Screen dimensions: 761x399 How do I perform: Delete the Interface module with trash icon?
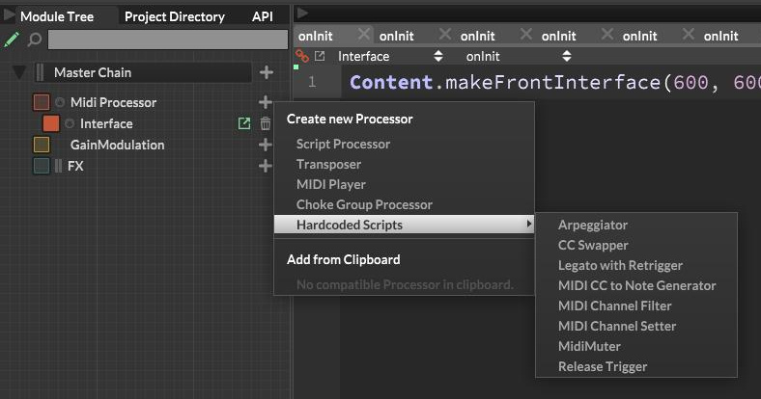coord(266,123)
